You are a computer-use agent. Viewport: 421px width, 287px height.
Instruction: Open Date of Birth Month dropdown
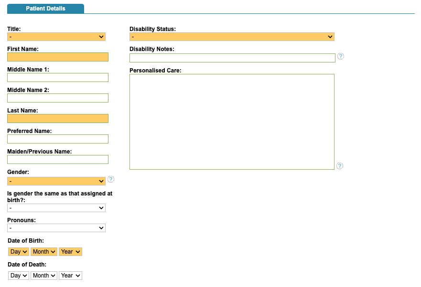tap(44, 252)
